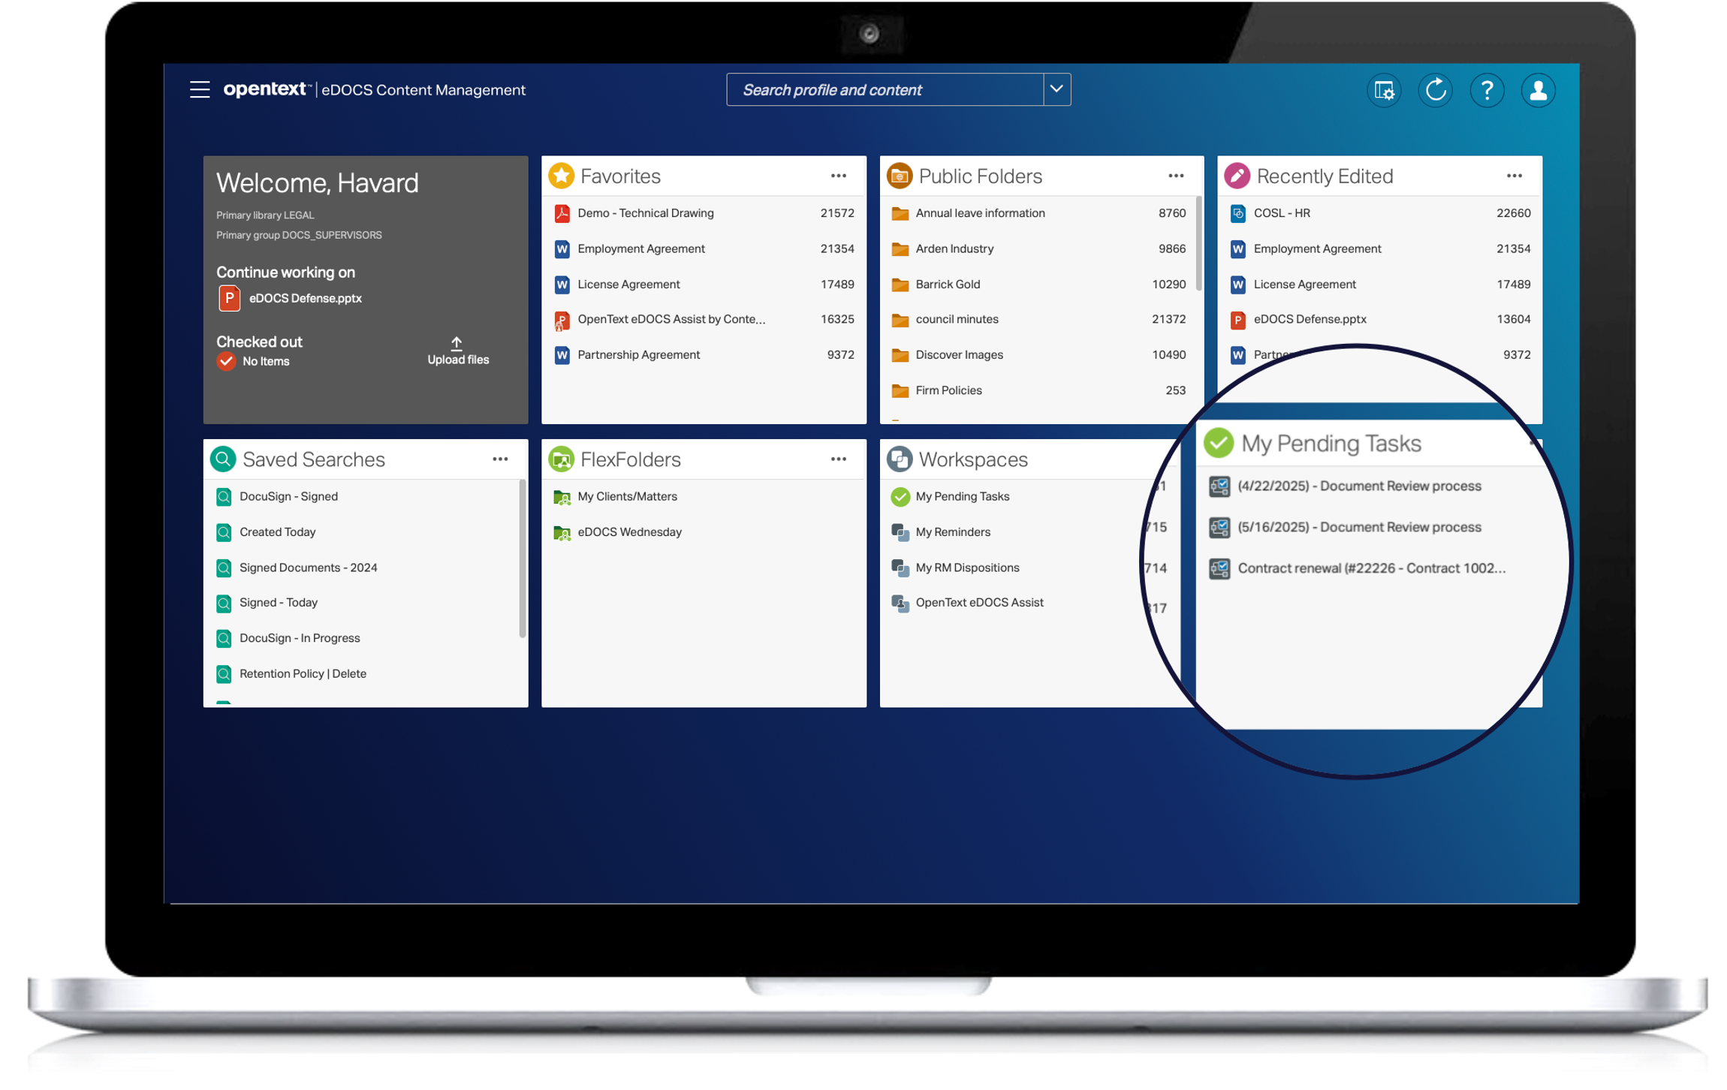Viewport: 1727px width, 1090px height.
Task: Open Recently Edited tile options menu
Action: tap(1513, 176)
